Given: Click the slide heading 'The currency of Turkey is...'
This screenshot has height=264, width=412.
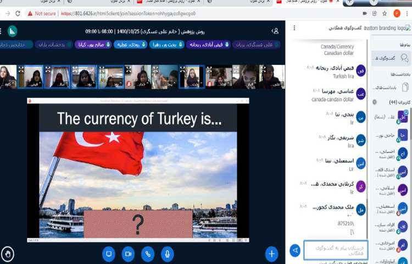Looking at the screenshot, I should [140, 119].
